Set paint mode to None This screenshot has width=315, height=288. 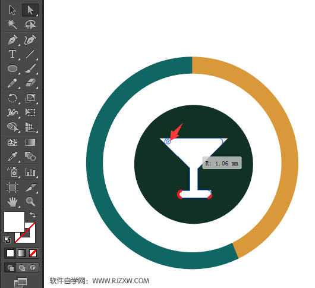pyautogui.click(x=33, y=253)
